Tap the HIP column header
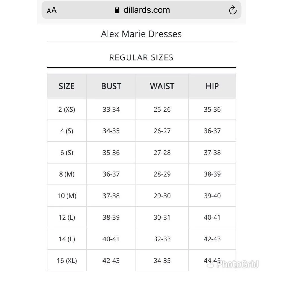The width and height of the screenshot is (283, 283). coord(212,86)
